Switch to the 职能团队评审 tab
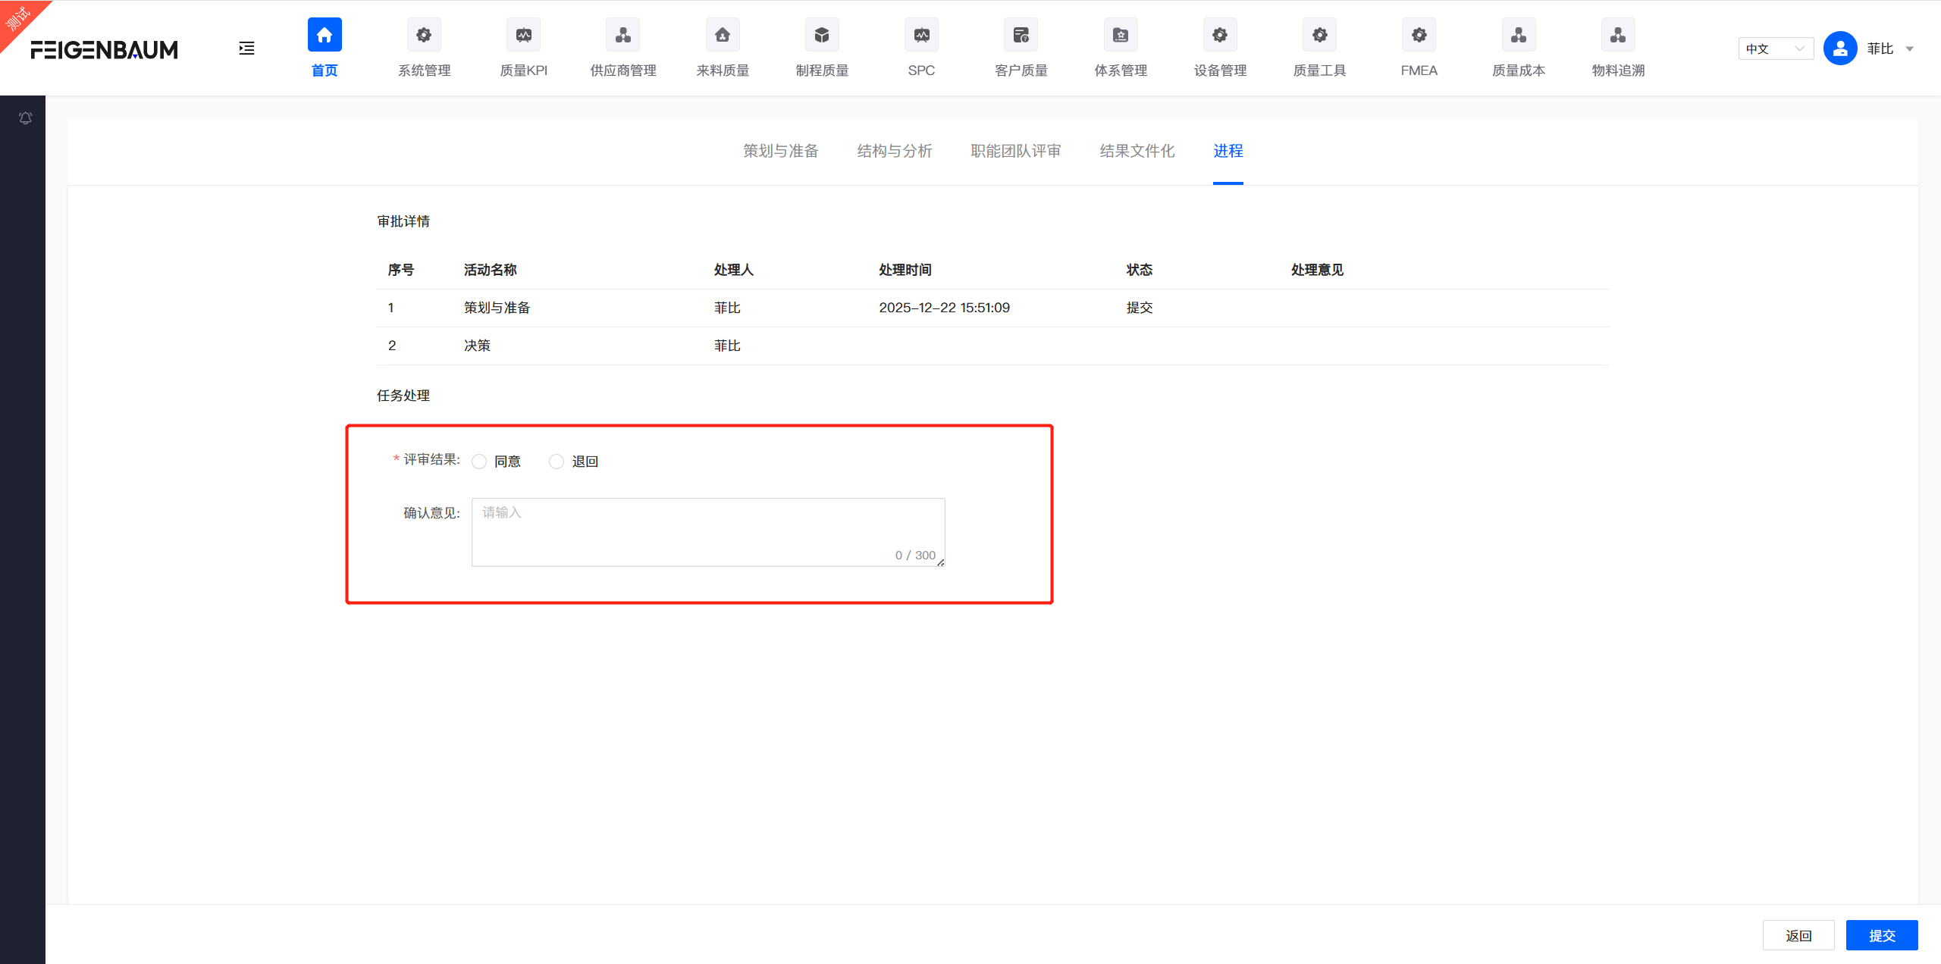 point(1015,151)
